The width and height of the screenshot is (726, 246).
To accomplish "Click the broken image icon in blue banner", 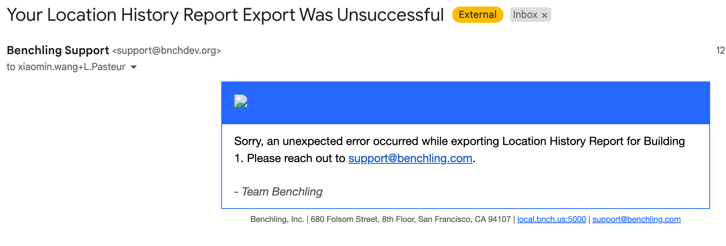I will coord(241,101).
